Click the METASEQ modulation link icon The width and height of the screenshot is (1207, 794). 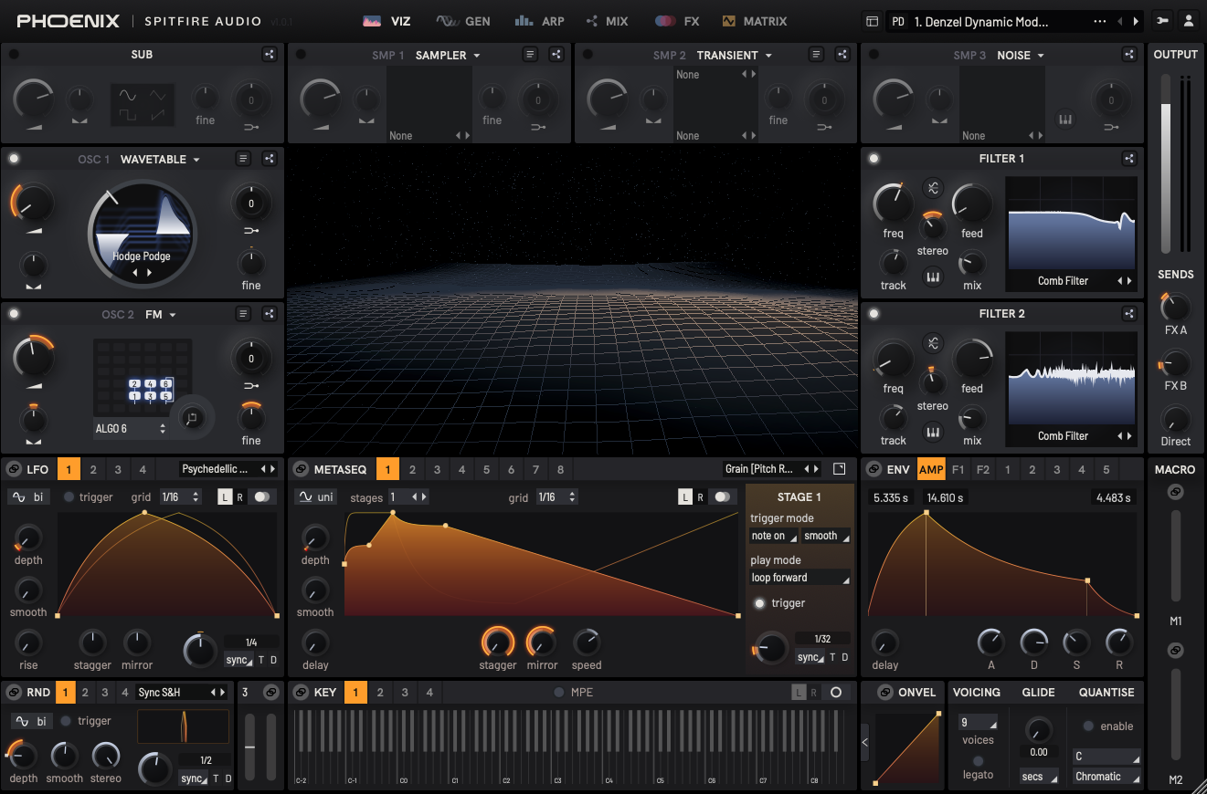(x=301, y=469)
